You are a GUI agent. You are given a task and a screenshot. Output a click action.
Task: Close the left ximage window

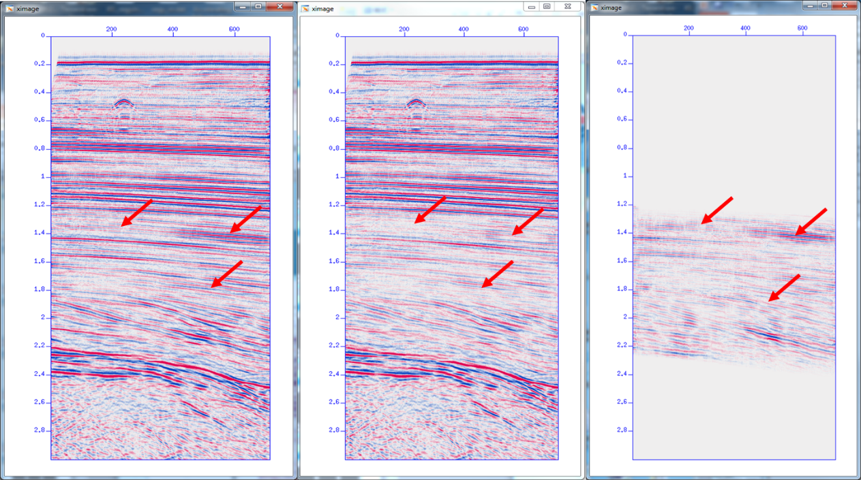pyautogui.click(x=280, y=5)
